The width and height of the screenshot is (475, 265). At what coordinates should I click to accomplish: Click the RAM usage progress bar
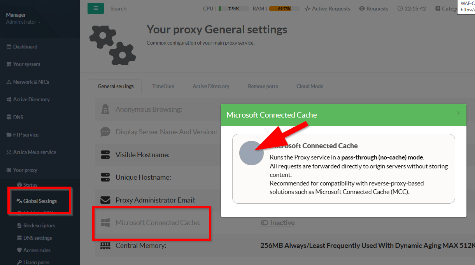tap(284, 9)
